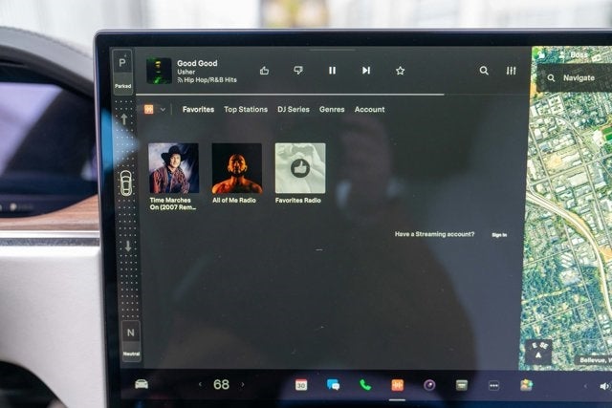Viewport: 612px width, 408px height.
Task: Go to the Account tab
Action: tap(369, 110)
